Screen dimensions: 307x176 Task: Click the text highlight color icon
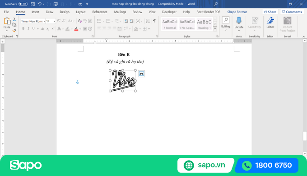68,29
